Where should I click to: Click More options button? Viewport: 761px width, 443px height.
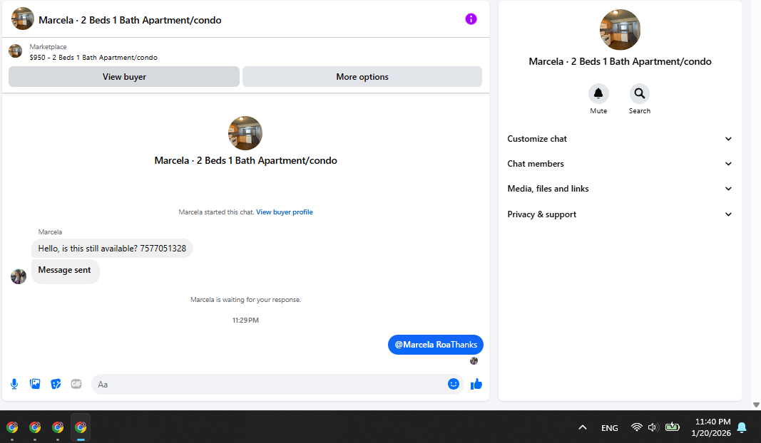click(x=362, y=77)
